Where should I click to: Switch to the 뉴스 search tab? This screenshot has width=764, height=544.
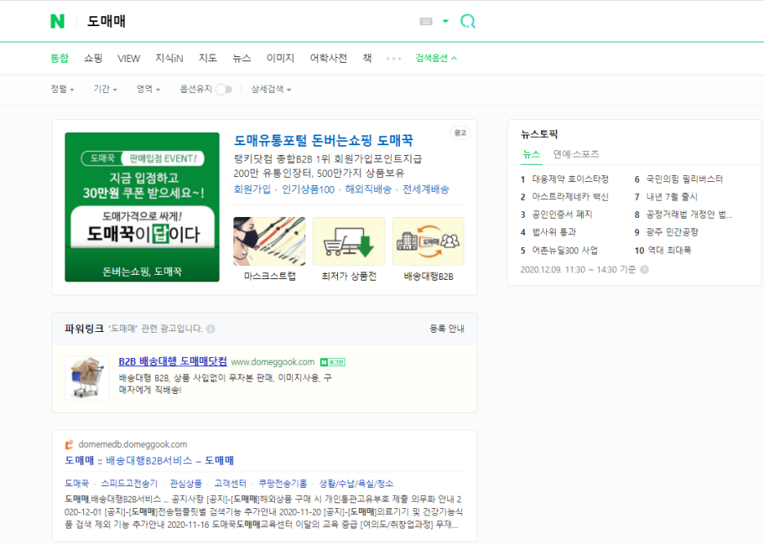pyautogui.click(x=242, y=59)
